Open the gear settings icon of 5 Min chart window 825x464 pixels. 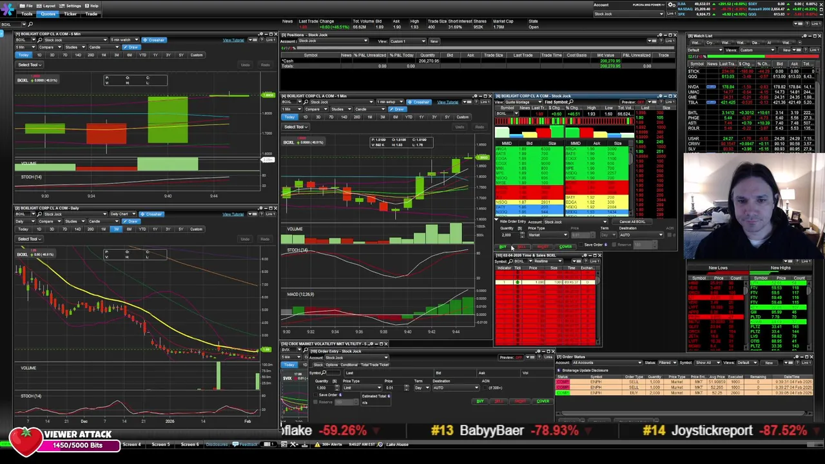[260, 34]
